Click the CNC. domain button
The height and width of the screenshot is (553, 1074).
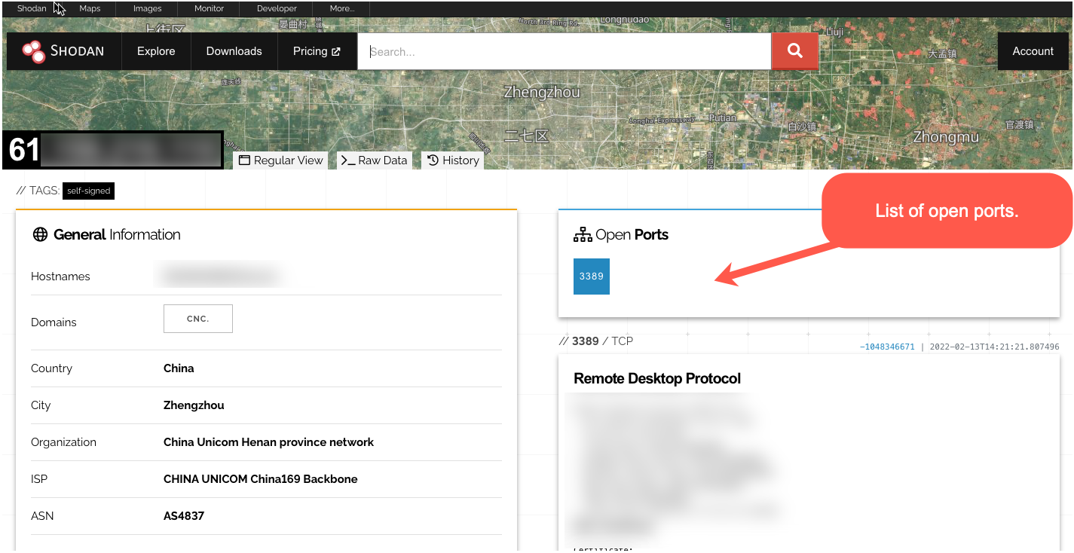[198, 319]
